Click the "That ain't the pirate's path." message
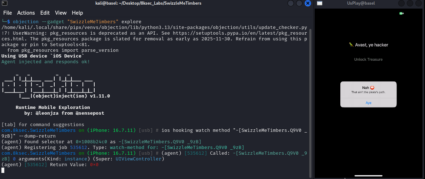Image resolution: width=425 pixels, height=179 pixels. click(x=368, y=92)
